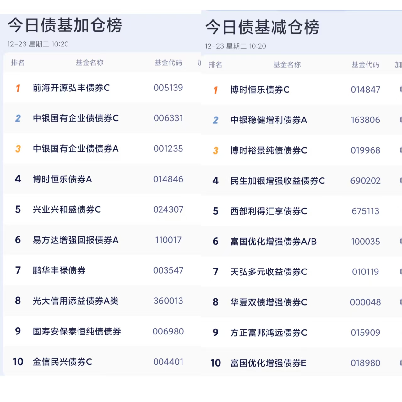Open 富国优化增强债券A/B fund

tap(273, 242)
